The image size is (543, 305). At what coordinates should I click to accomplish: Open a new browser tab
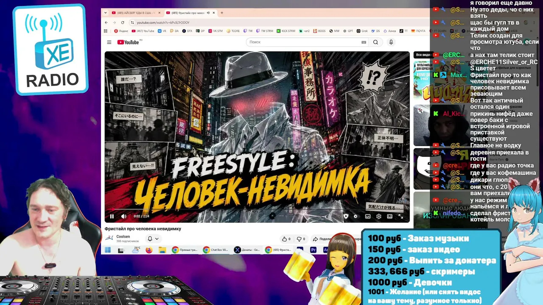tap(222, 13)
